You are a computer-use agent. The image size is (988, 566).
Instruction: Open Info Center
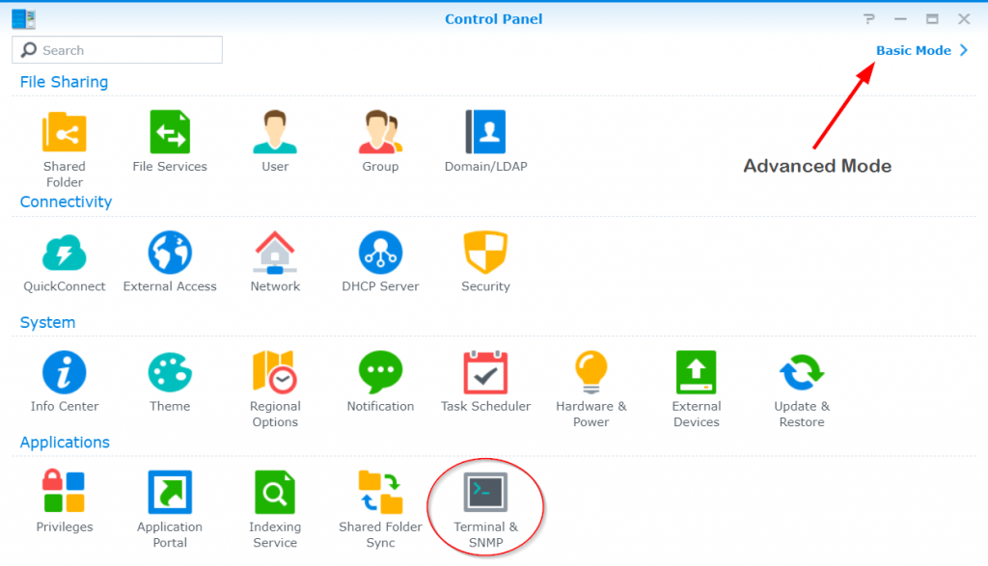pyautogui.click(x=64, y=373)
